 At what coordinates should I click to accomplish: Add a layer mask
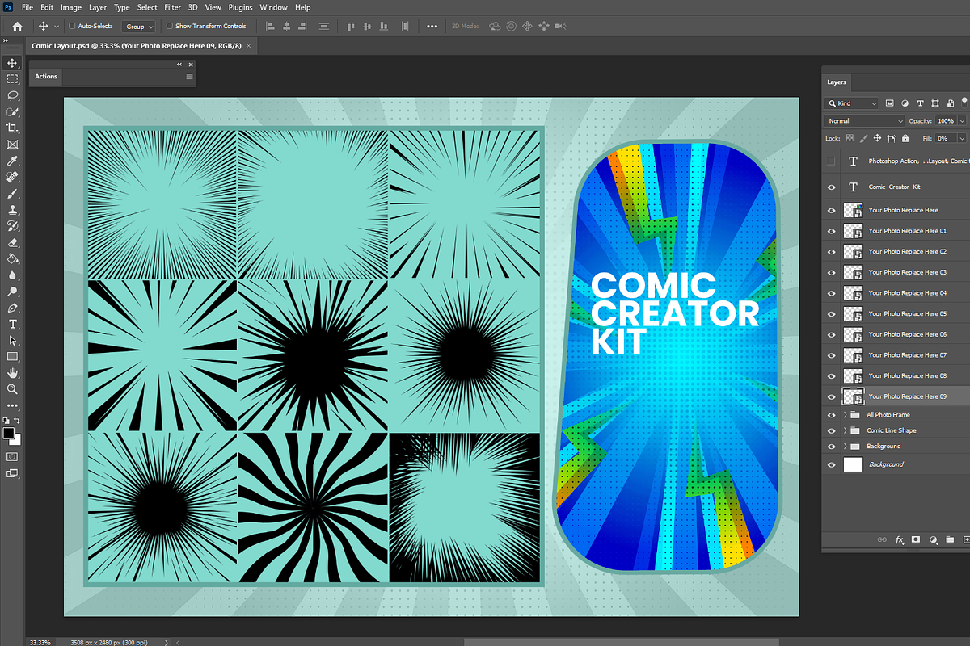[916, 539]
